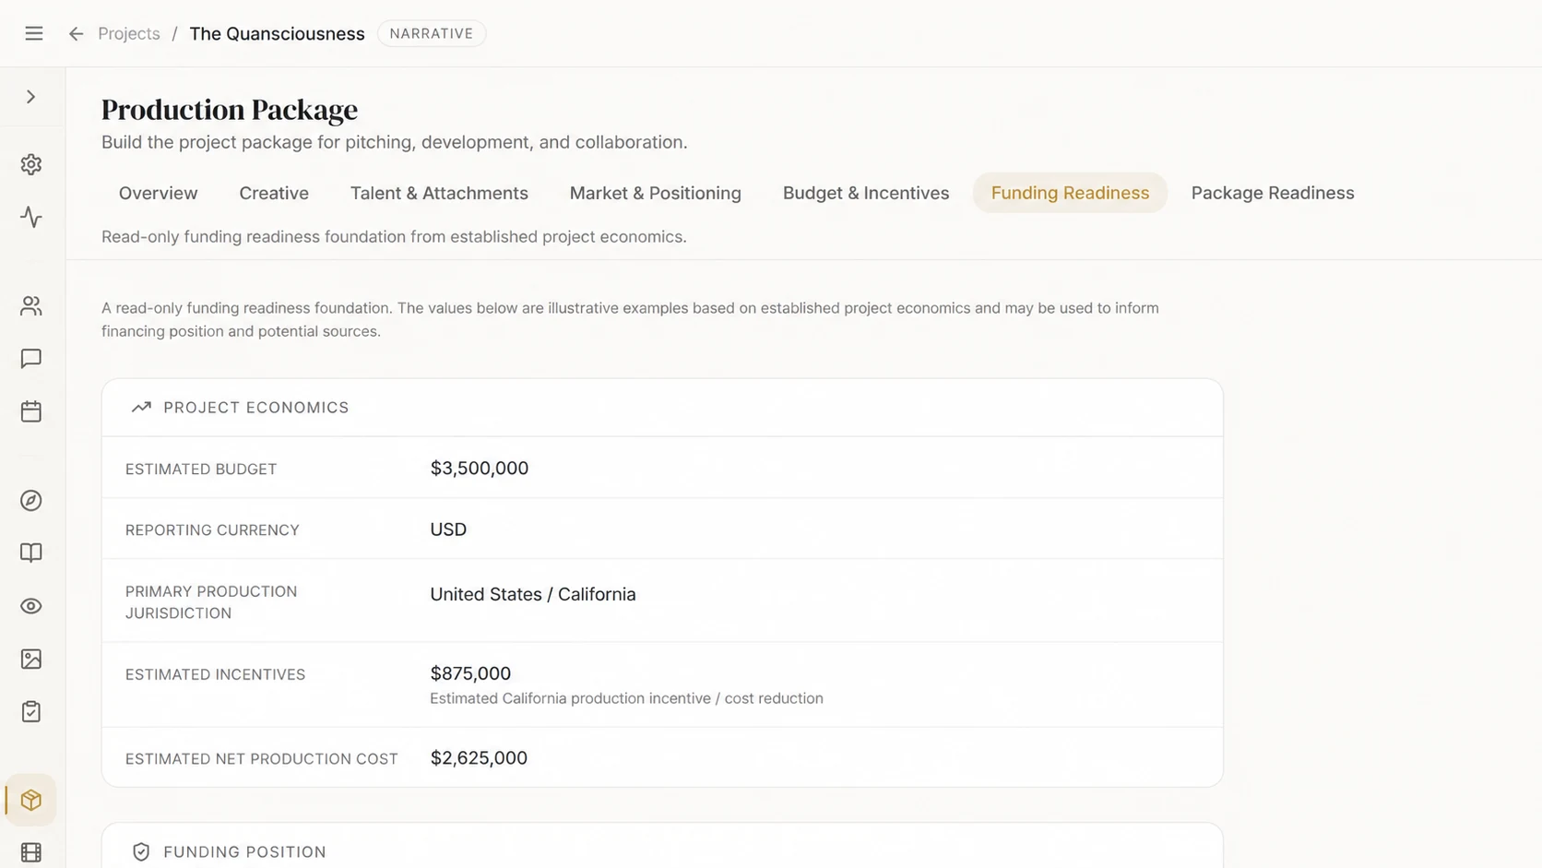Click the Project Economics trend arrow icon
The height and width of the screenshot is (868, 1542).
point(141,407)
